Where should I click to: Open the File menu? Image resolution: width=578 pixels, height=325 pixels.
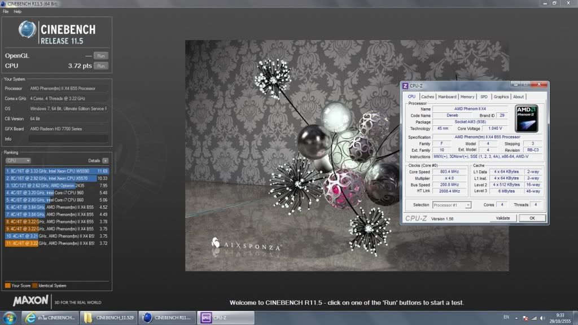point(6,11)
